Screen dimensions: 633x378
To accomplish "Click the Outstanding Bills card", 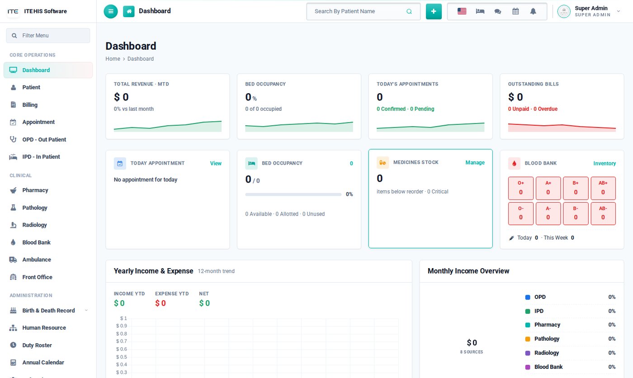I will (562, 106).
